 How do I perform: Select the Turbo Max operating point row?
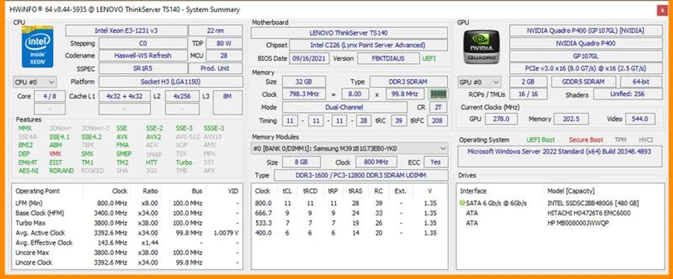click(127, 223)
